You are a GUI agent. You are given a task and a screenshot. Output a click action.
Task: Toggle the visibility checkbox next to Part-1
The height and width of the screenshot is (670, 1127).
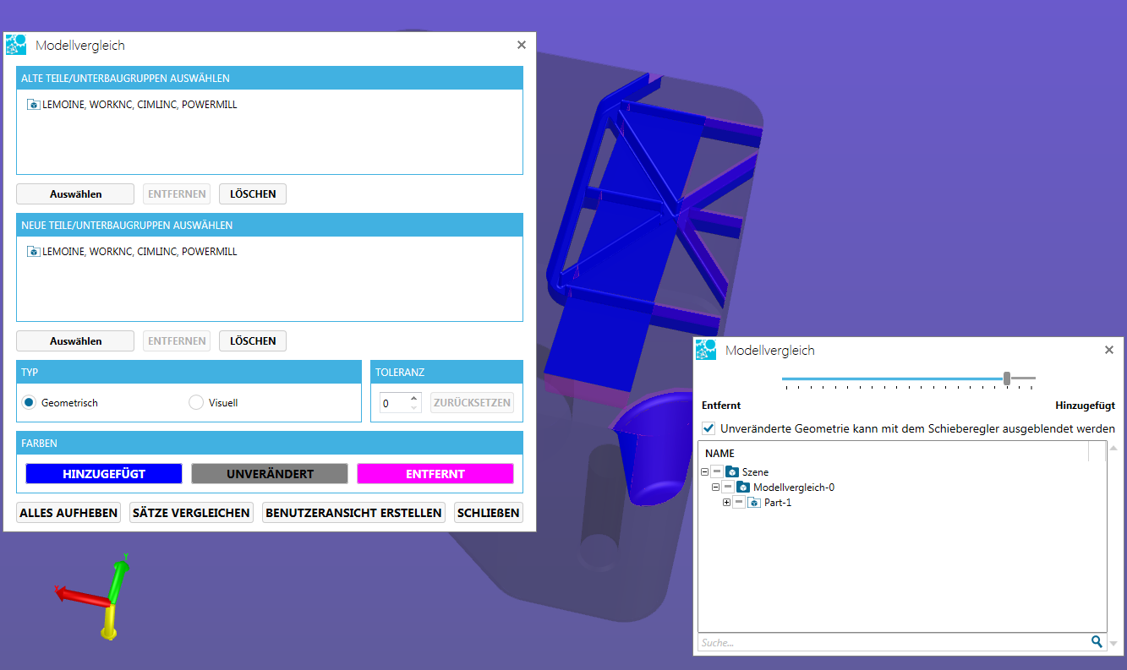point(739,503)
